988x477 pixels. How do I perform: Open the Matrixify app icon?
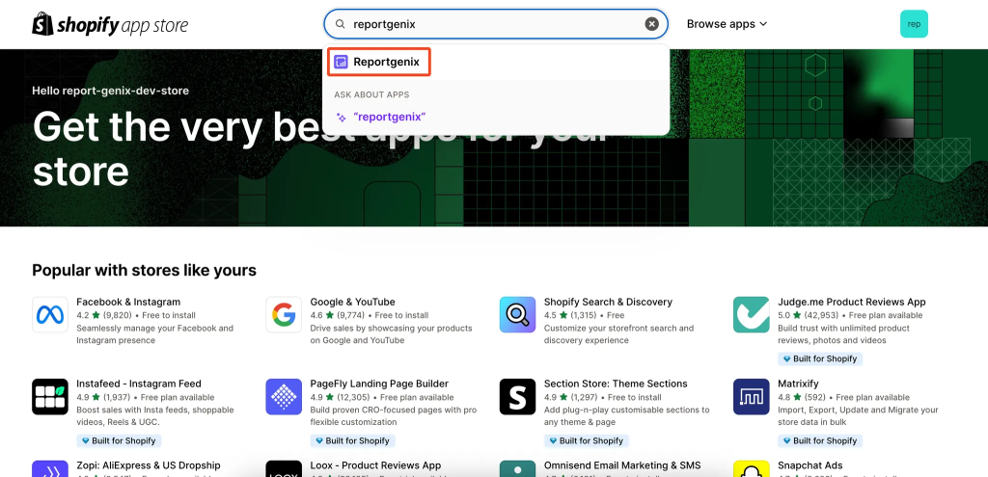click(751, 396)
